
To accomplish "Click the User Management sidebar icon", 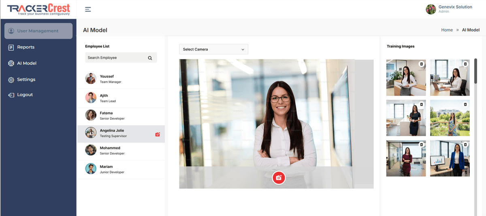I will pyautogui.click(x=11, y=31).
